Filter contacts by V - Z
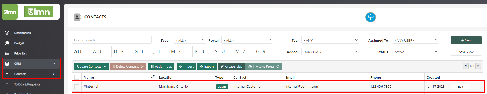Image resolution: width=487 pixels, height=94 pixels. pyautogui.click(x=241, y=52)
